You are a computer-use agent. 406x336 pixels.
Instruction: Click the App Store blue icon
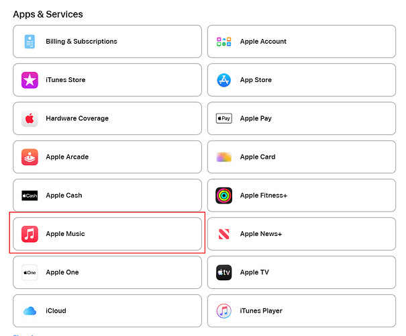[x=224, y=80]
